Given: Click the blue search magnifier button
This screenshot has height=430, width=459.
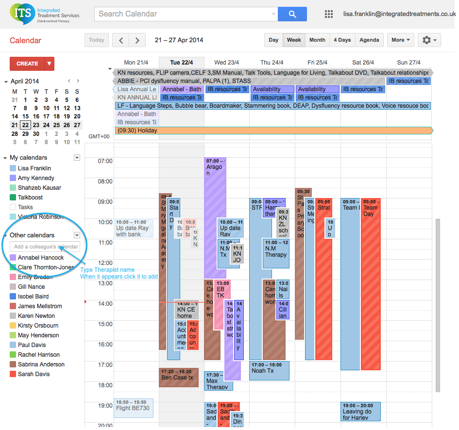Looking at the screenshot, I should point(292,14).
